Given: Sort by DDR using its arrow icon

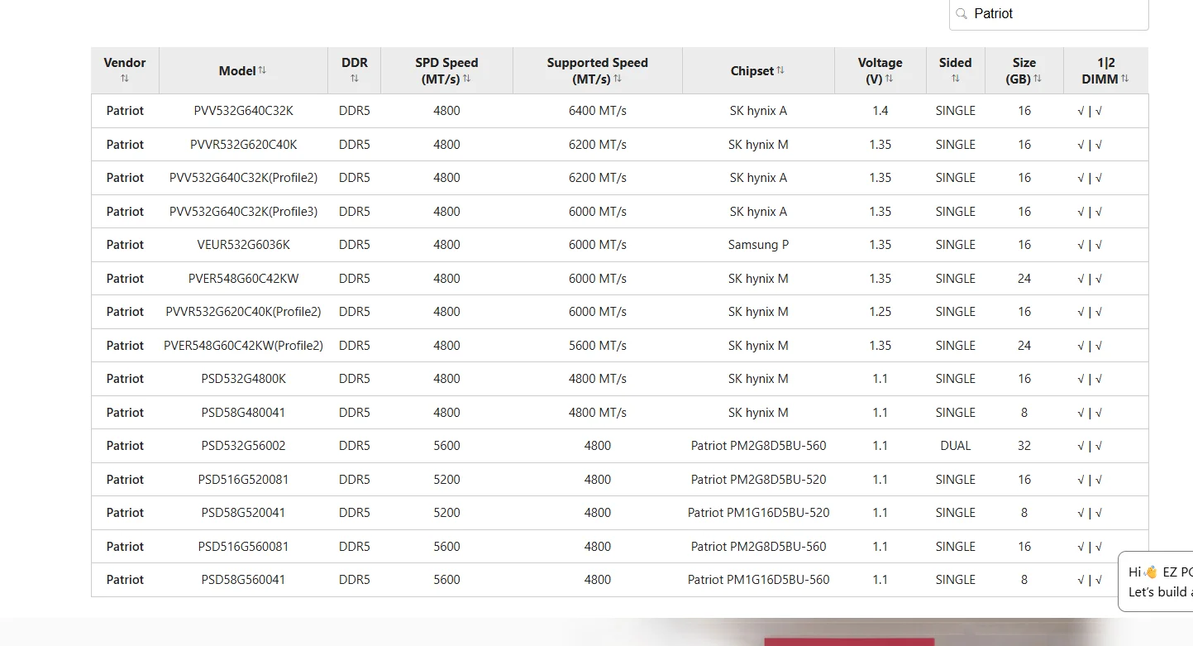Looking at the screenshot, I should click(355, 79).
